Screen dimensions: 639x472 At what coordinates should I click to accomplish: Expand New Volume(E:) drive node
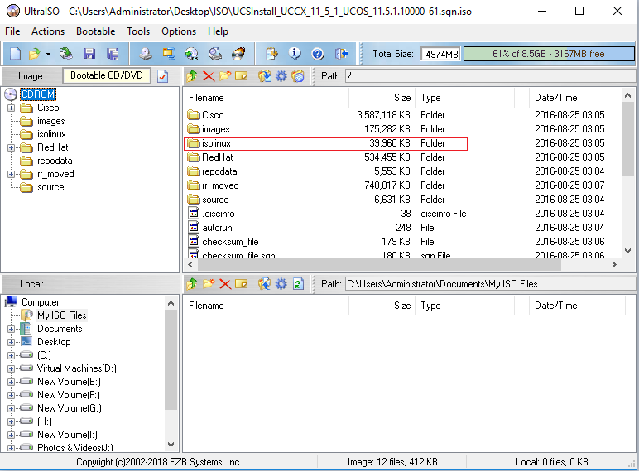click(x=11, y=383)
